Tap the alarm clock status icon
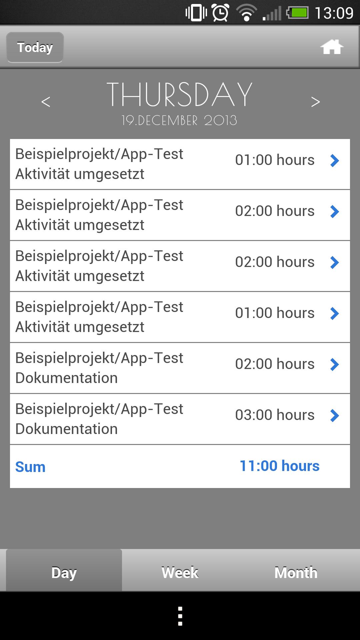 221,13
